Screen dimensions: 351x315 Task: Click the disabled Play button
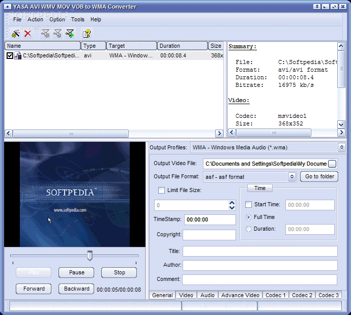tap(34, 272)
